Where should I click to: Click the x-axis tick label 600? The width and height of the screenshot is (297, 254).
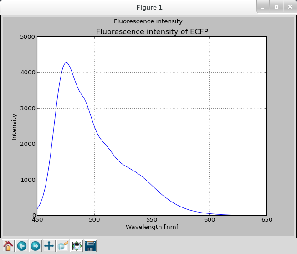tap(210, 220)
